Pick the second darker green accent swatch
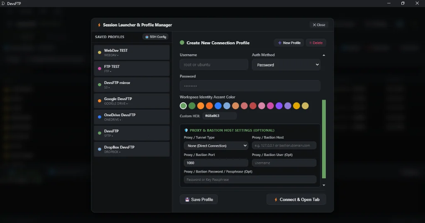The height and width of the screenshot is (223, 425). tap(192, 106)
